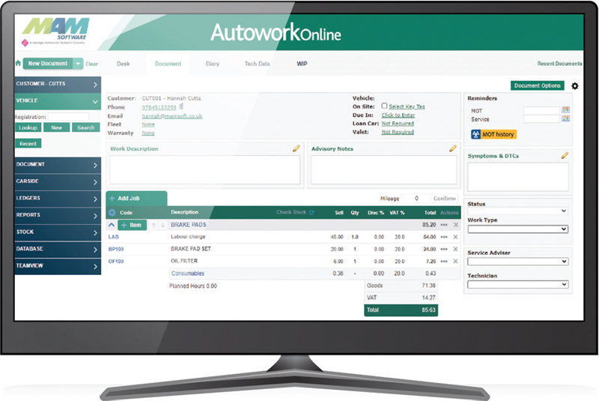
Task: Expand the STOCK sidebar section
Action: 58,232
